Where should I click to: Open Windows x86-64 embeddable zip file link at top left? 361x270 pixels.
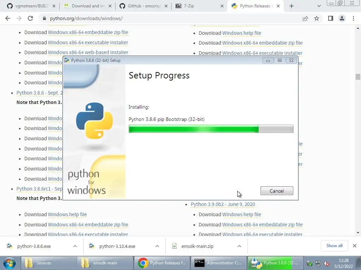click(88, 32)
